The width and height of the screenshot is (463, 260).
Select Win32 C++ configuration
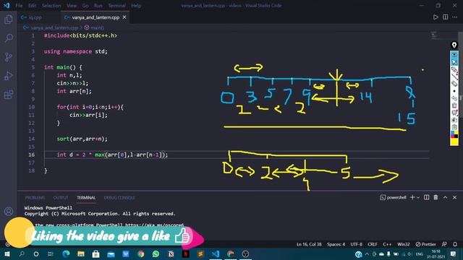tap(404, 244)
